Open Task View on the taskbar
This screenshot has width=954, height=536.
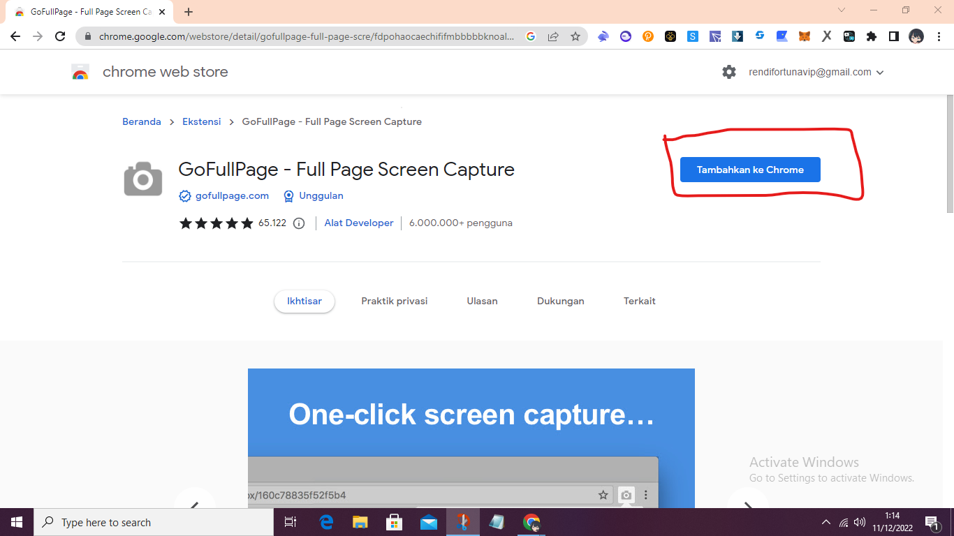(291, 522)
